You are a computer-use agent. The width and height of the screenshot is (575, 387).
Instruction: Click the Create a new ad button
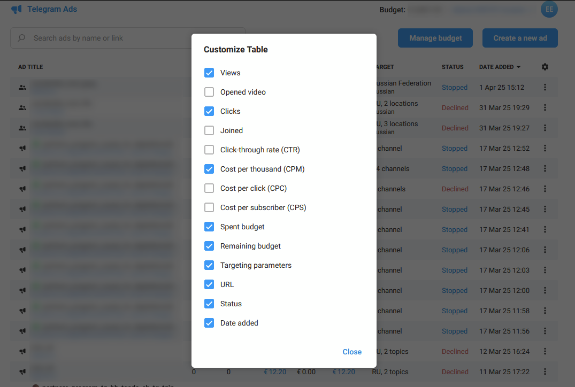519,38
